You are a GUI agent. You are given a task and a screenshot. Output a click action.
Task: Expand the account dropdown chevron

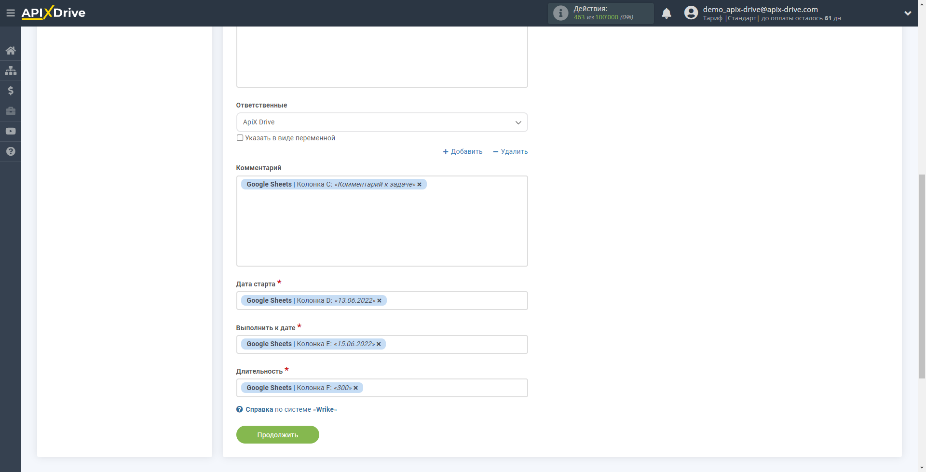(908, 13)
